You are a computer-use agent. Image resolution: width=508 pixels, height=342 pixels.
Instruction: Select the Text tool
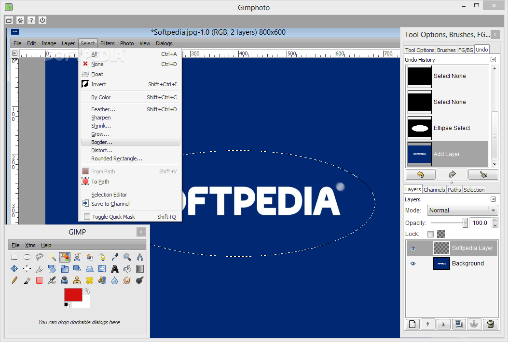pos(115,269)
